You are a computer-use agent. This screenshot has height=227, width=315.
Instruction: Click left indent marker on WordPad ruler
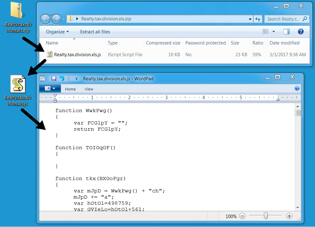click(55, 98)
